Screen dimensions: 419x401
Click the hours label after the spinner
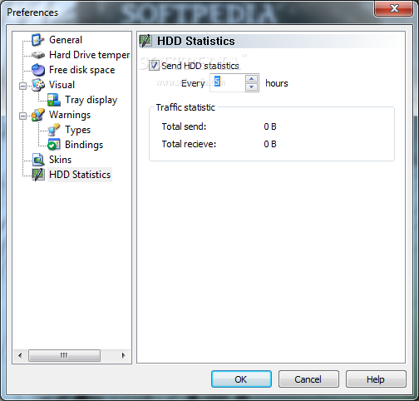pyautogui.click(x=277, y=83)
